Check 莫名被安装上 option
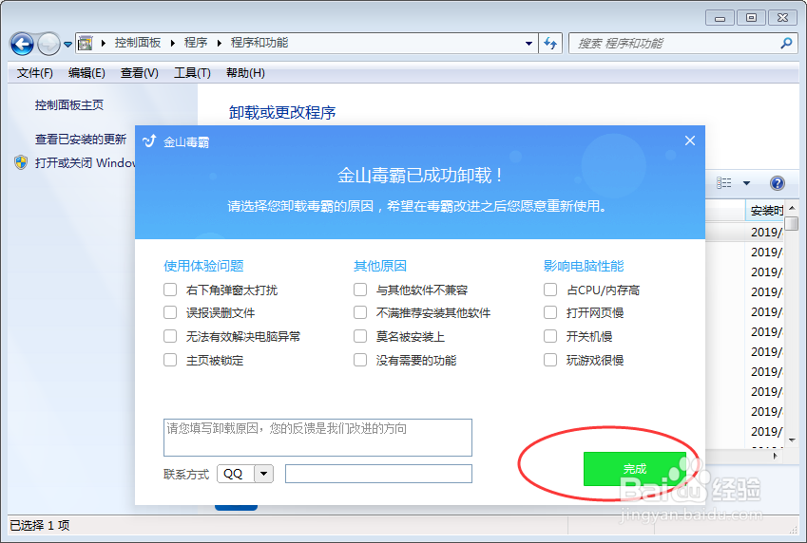This screenshot has height=543, width=807. (x=360, y=336)
